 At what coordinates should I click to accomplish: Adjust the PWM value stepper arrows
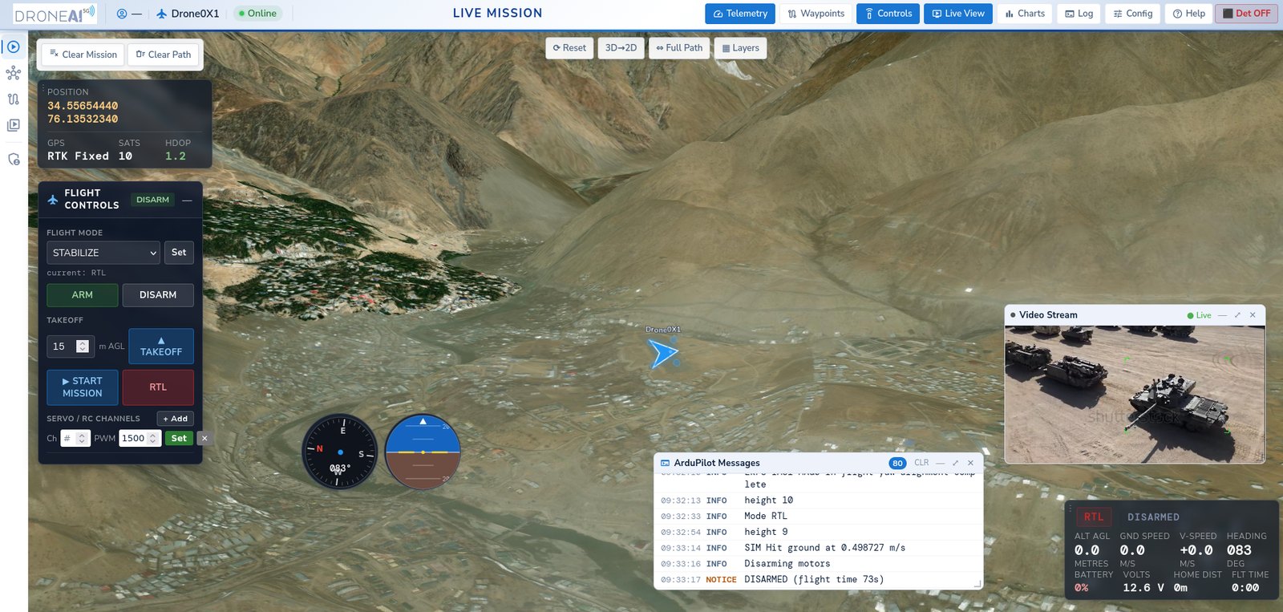point(152,439)
